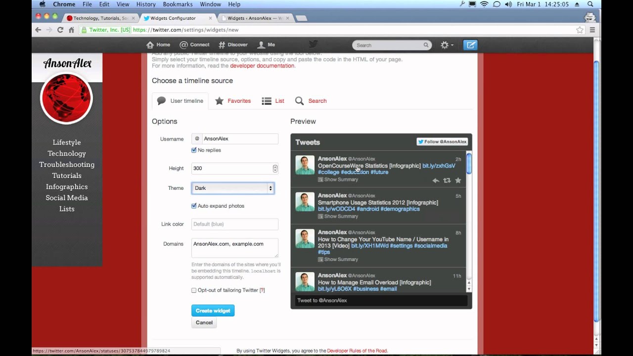Enable Opt-out of tailoring Twitter checkbox
Screen dimensions: 633x356
coord(194,290)
